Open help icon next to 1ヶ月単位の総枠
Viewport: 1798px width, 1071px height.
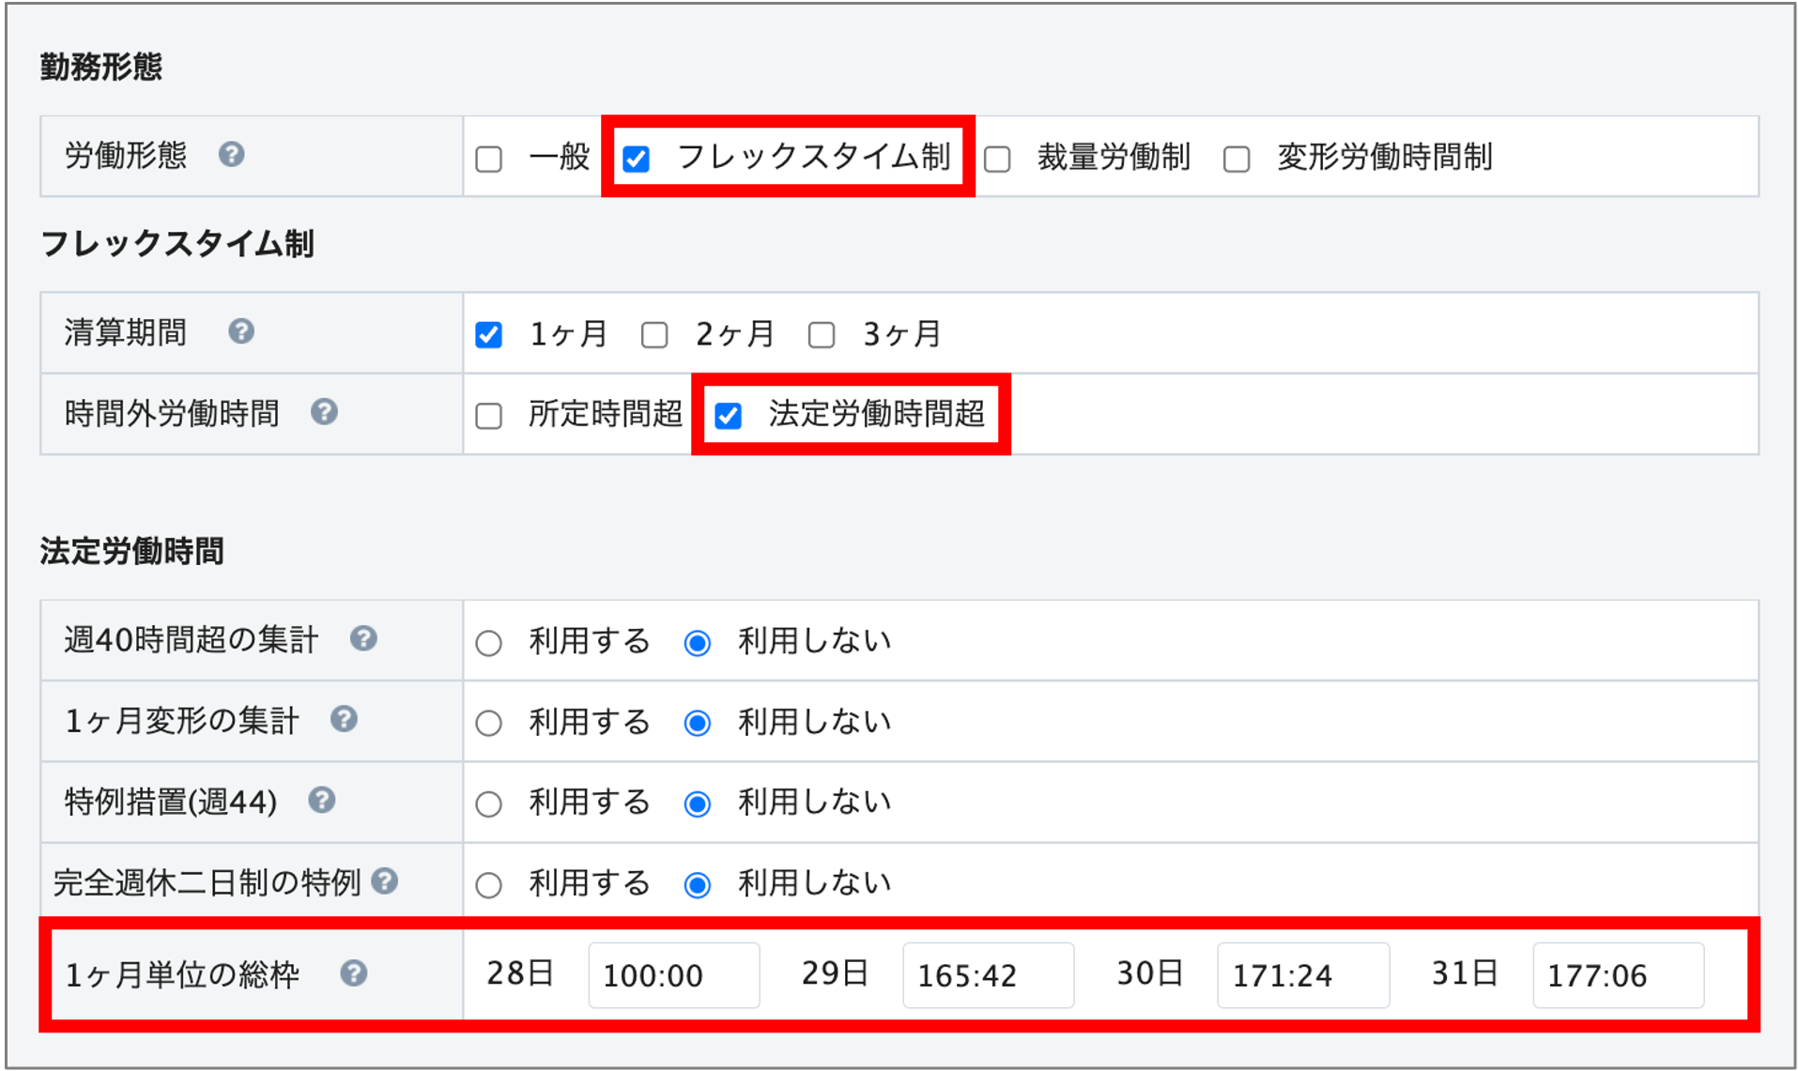(354, 973)
